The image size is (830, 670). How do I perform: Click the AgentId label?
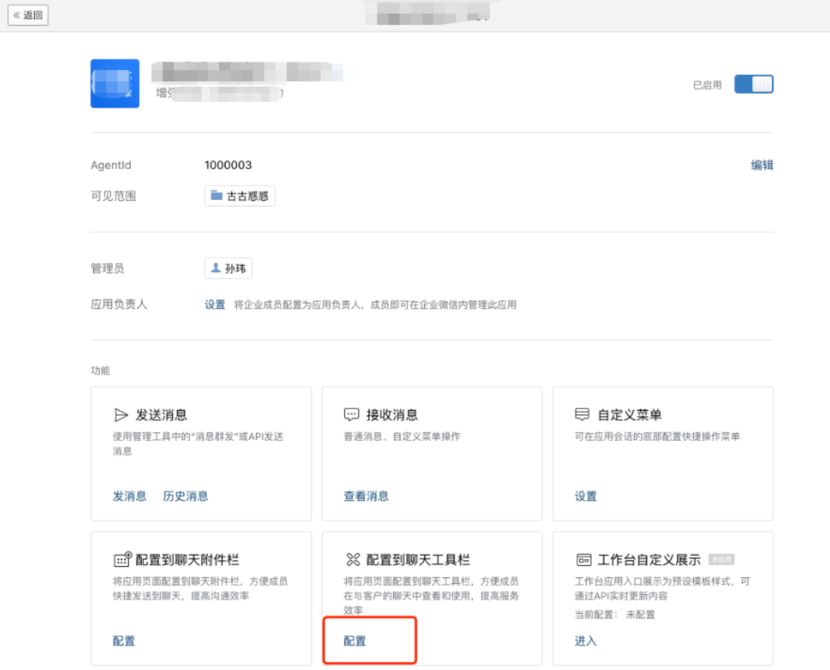[x=111, y=165]
